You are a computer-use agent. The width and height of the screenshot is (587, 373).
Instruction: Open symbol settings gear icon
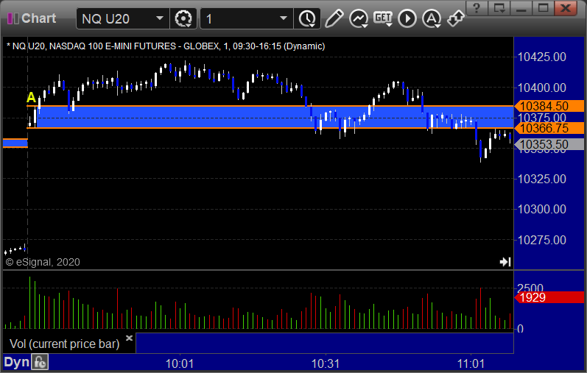(183, 18)
